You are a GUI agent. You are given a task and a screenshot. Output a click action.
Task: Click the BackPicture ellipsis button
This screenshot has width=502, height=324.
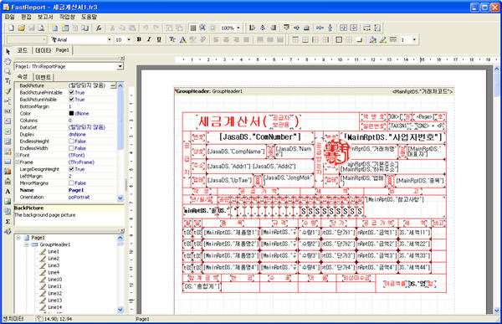(113, 85)
